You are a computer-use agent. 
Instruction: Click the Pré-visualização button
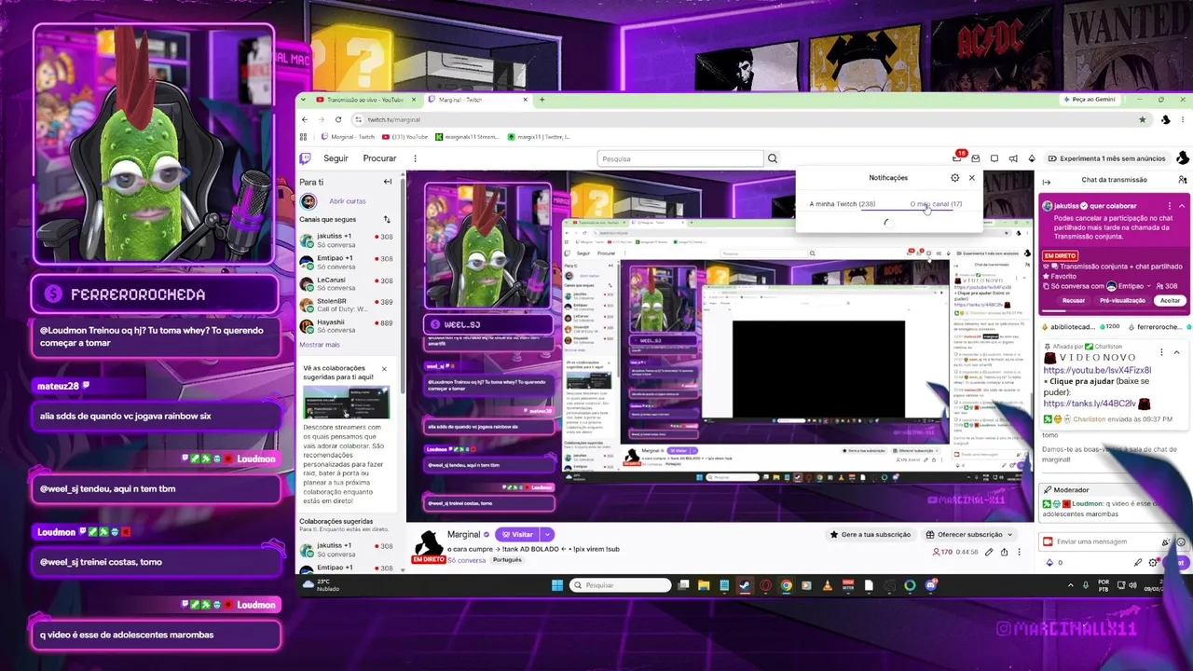(x=1122, y=301)
